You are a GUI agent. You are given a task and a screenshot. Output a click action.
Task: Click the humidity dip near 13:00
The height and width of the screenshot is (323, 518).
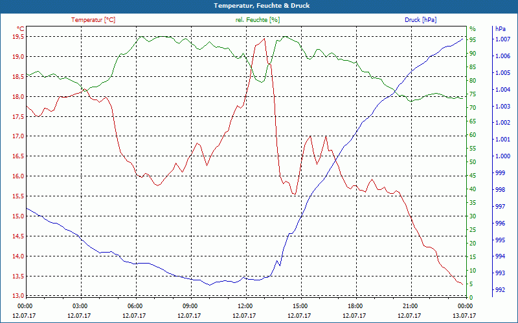[262, 82]
